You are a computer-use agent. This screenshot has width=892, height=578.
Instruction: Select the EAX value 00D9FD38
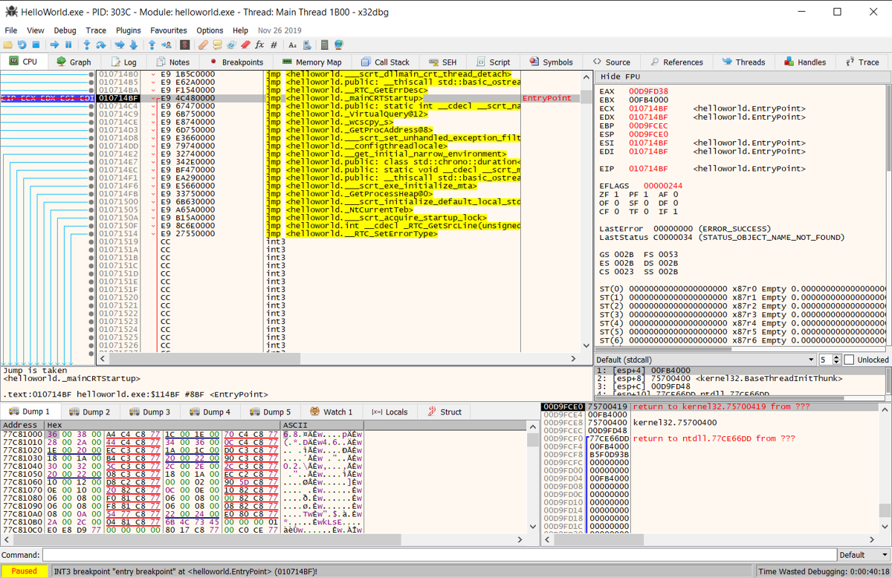[648, 91]
